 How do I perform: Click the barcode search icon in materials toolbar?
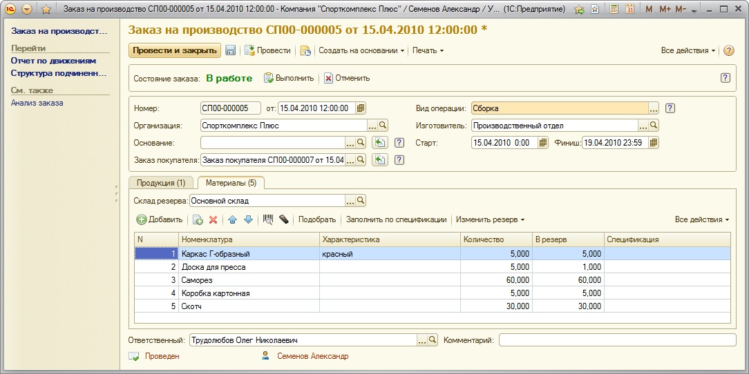tap(268, 219)
